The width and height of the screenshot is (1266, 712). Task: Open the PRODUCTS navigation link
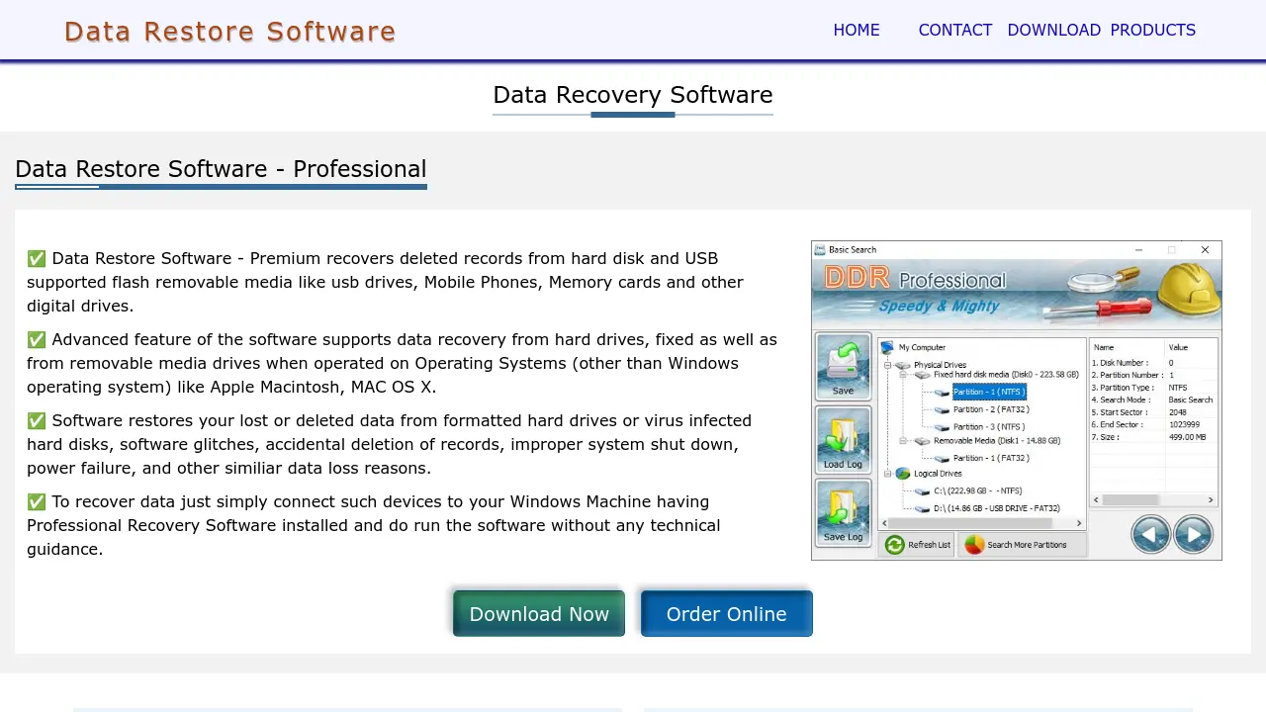[1153, 30]
